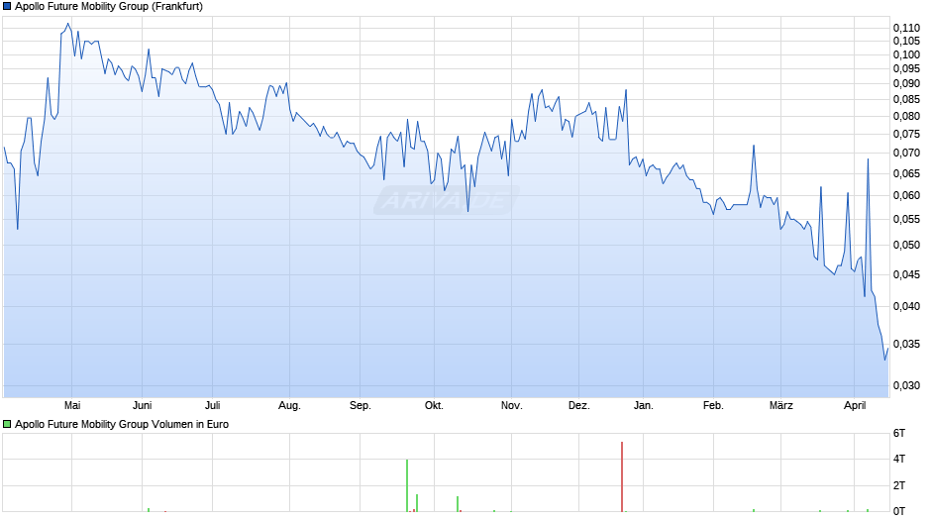This screenshot has height=521, width=931.
Task: Click the blue legend square for Apollo Future Mobility Group
Action: coord(7,7)
